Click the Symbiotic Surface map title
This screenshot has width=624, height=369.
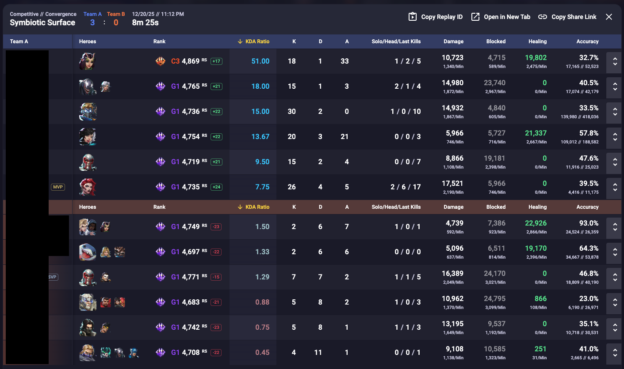pos(42,23)
